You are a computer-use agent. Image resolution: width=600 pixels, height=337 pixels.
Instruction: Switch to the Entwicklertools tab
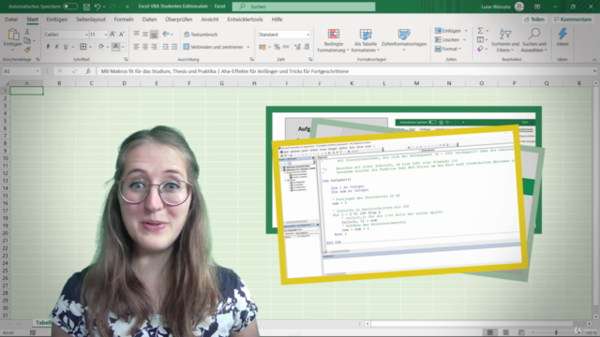pyautogui.click(x=245, y=19)
